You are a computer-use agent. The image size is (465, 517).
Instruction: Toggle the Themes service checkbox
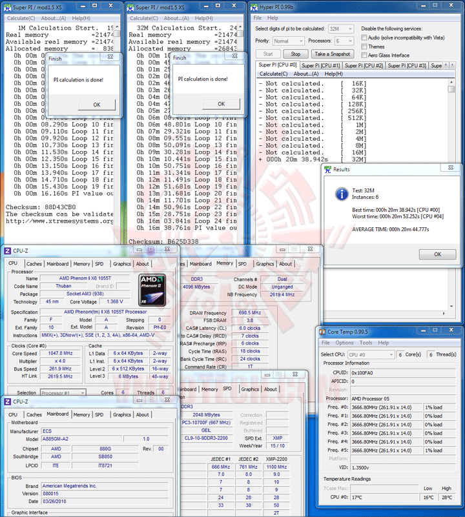pyautogui.click(x=364, y=46)
